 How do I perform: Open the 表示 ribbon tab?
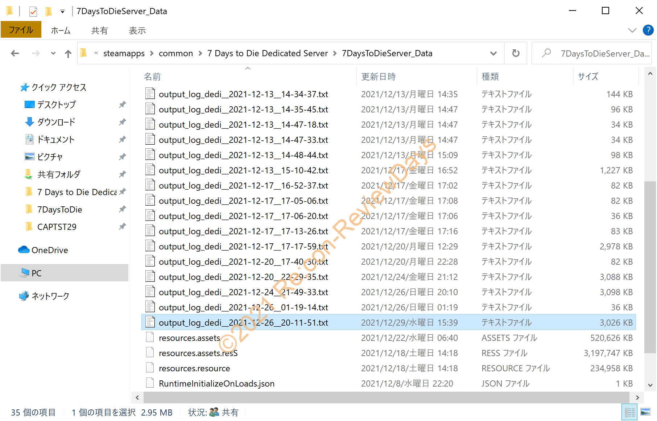click(x=137, y=30)
